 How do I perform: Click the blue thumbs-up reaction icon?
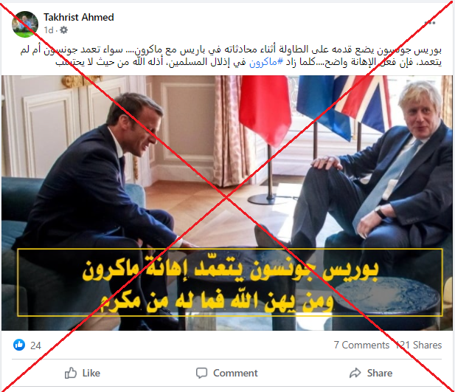pyautogui.click(x=19, y=345)
